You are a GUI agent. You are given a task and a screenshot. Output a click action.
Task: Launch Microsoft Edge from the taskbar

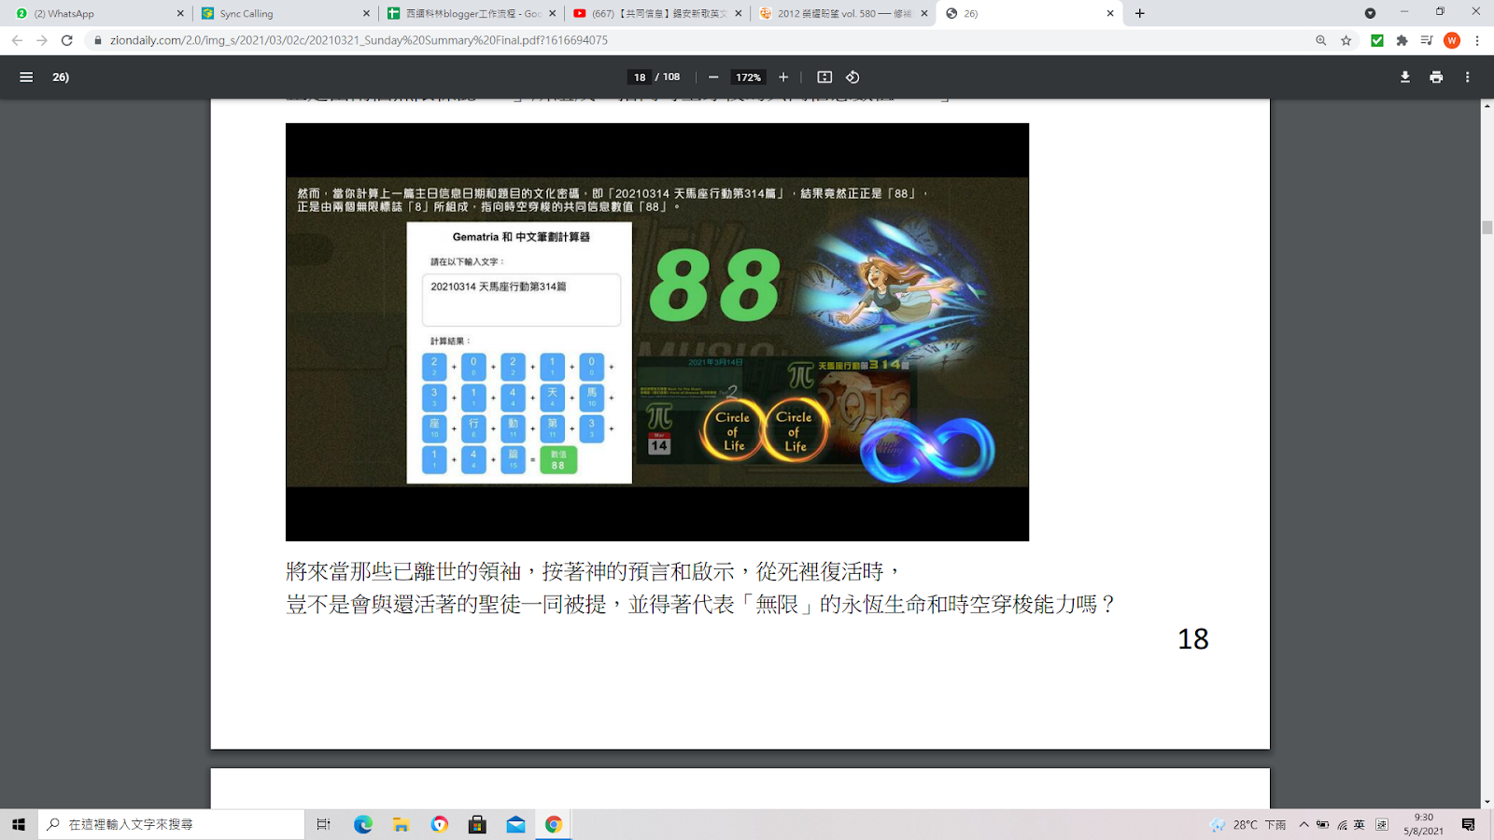click(363, 824)
